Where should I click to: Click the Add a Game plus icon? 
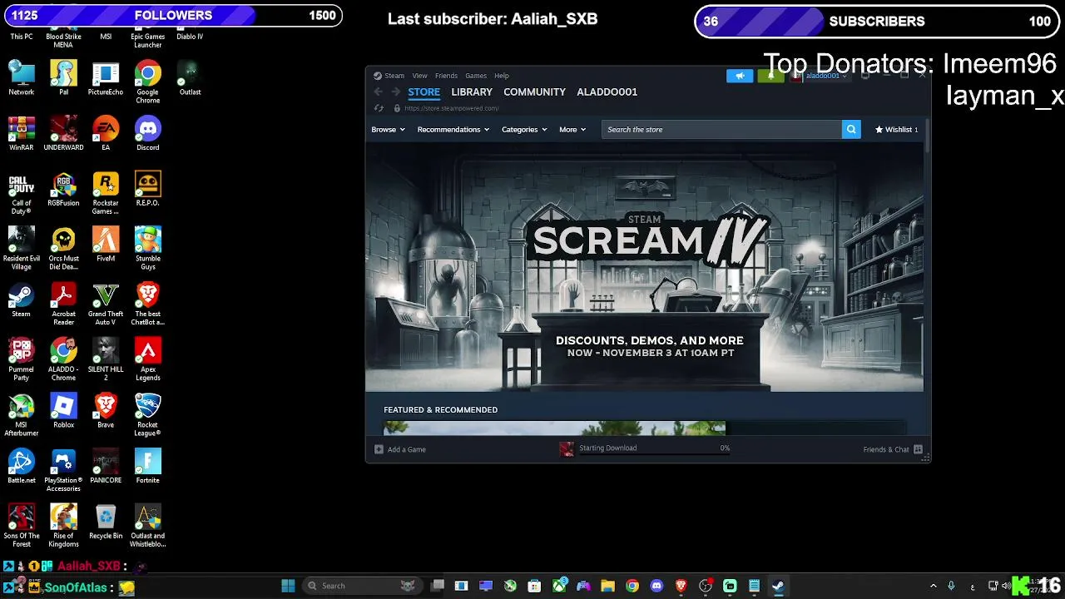click(379, 449)
